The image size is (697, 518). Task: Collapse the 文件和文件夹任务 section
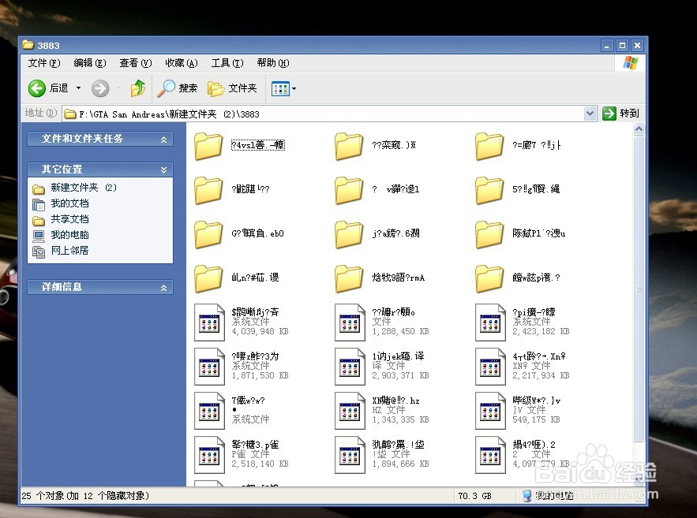click(x=164, y=139)
